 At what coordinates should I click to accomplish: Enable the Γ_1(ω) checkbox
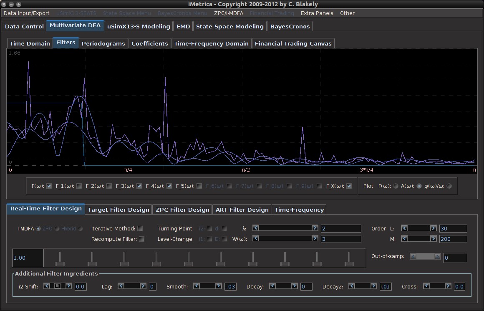pos(79,186)
